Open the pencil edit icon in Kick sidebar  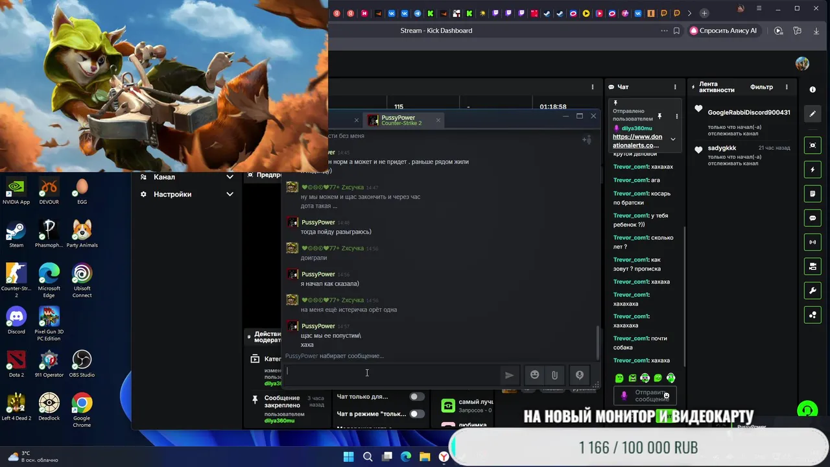tap(812, 114)
